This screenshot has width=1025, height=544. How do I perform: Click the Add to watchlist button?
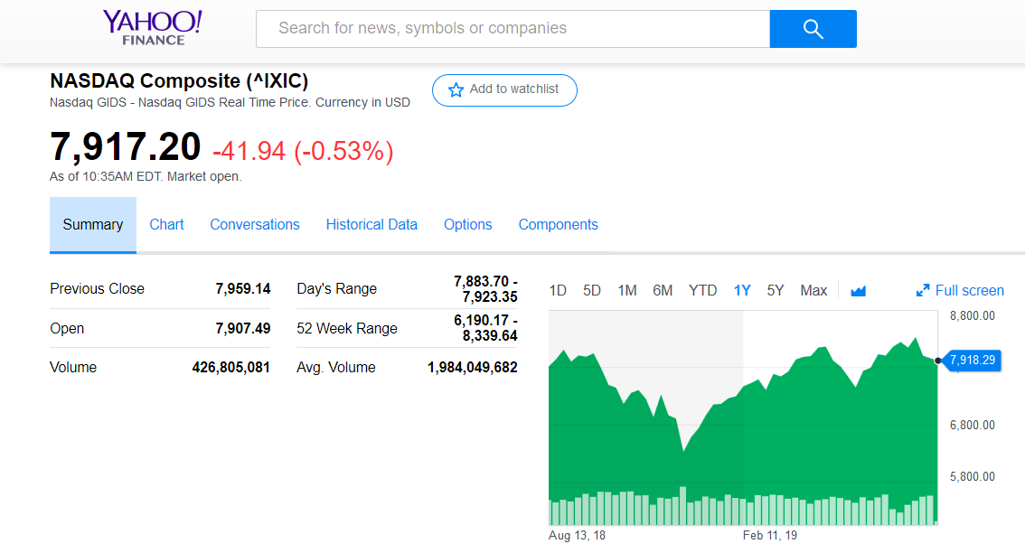[504, 90]
